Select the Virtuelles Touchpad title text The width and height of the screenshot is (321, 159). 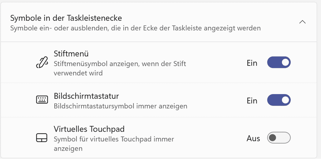tap(89, 129)
